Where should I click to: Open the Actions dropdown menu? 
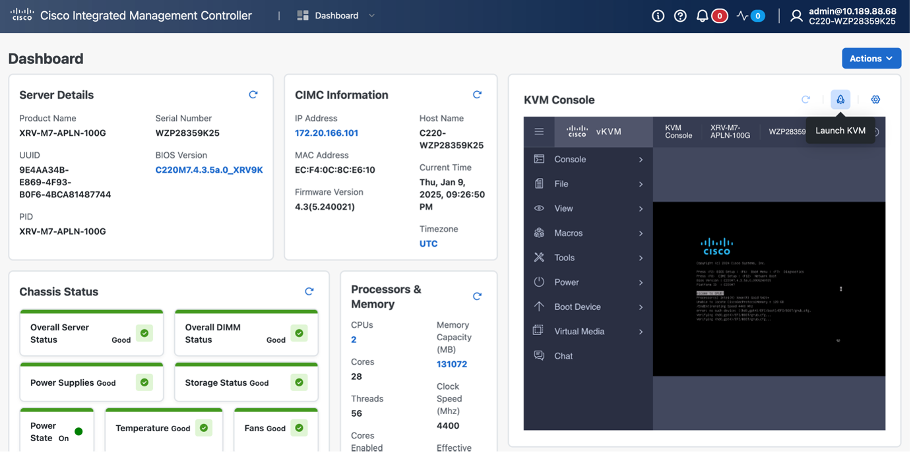click(x=871, y=58)
